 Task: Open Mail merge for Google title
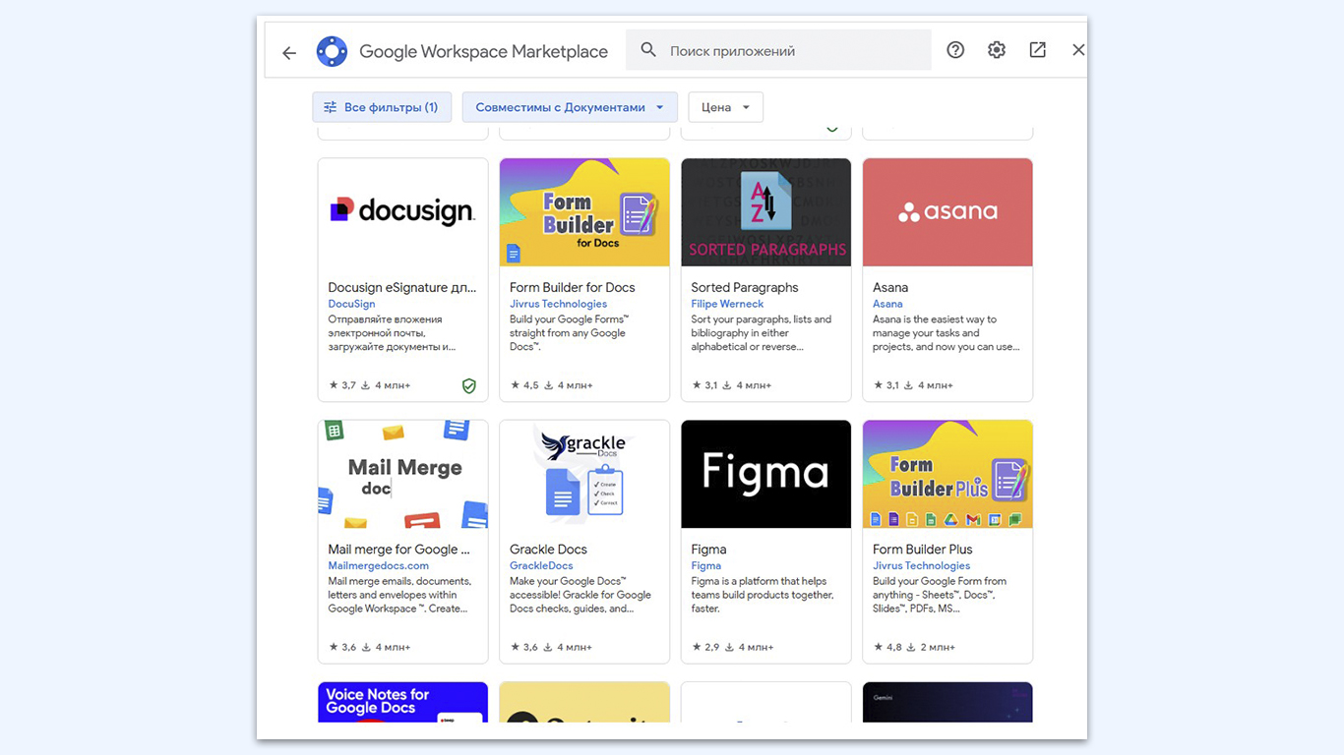(x=398, y=550)
